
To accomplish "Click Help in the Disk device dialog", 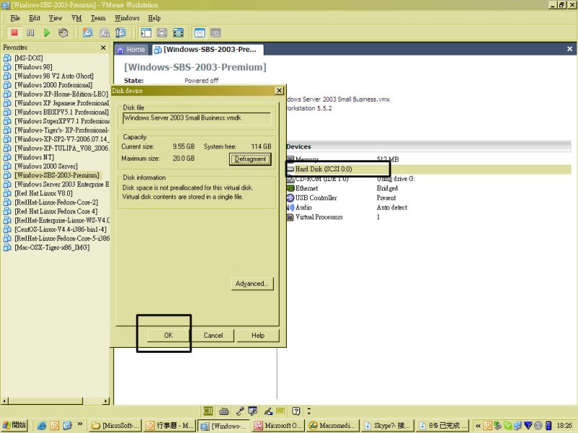I will [x=258, y=336].
